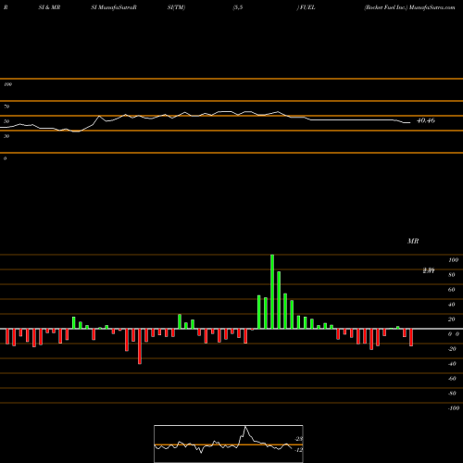Select the MR panel title label
This screenshot has width=463, height=463.
(x=413, y=241)
